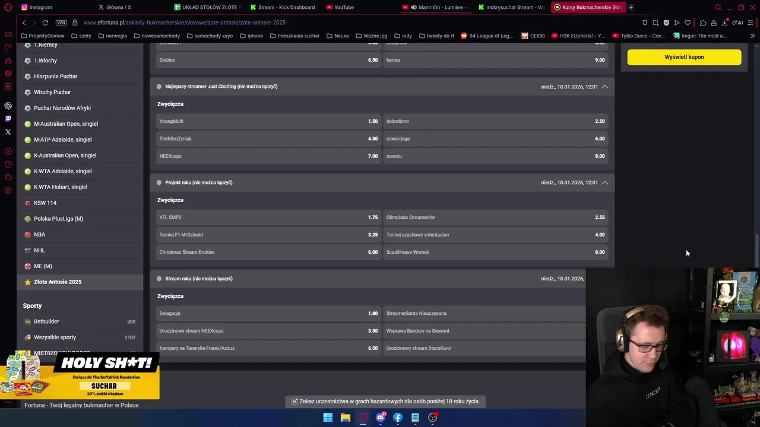Collapse the Najlepszy streamer Just Chatting section
This screenshot has width=760, height=427.
(604, 87)
